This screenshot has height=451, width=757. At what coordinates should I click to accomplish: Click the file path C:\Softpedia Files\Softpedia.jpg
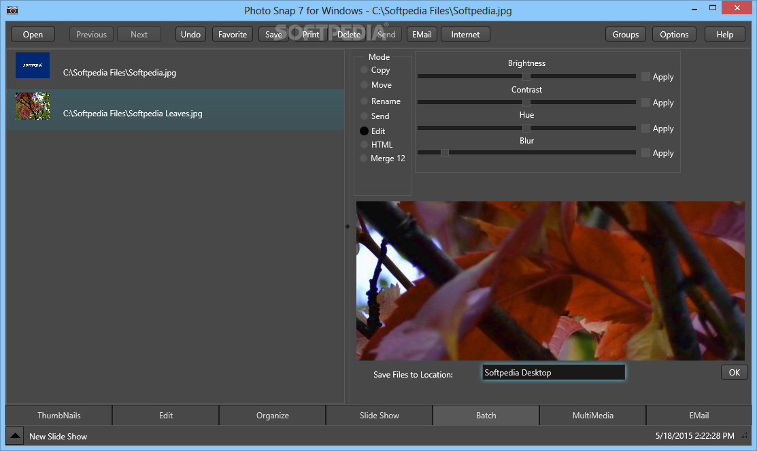120,72
